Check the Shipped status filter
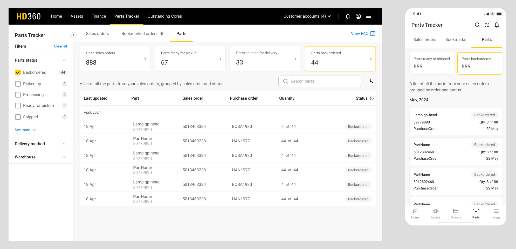Screen dimensions: 516x249 [18, 117]
